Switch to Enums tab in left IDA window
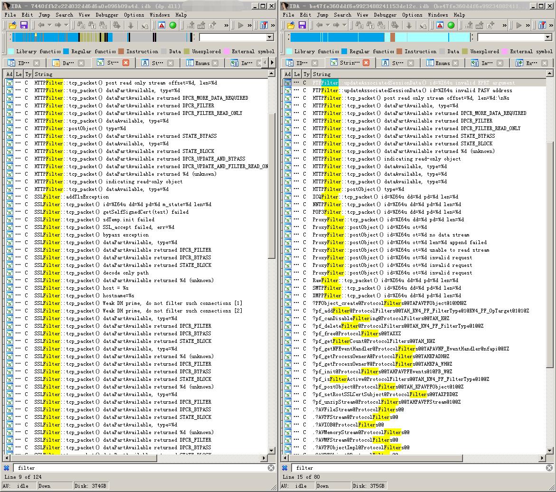This screenshot has height=492, width=556. coord(202,63)
